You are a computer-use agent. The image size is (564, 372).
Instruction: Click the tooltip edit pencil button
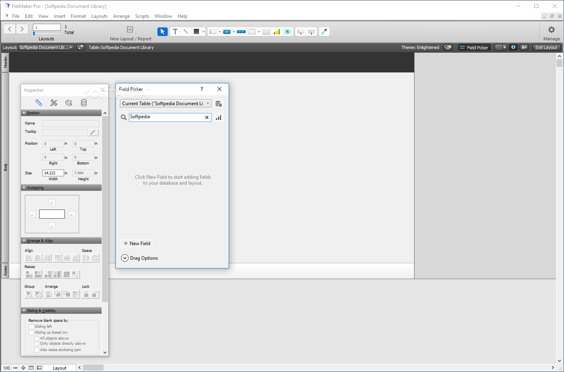coord(93,132)
